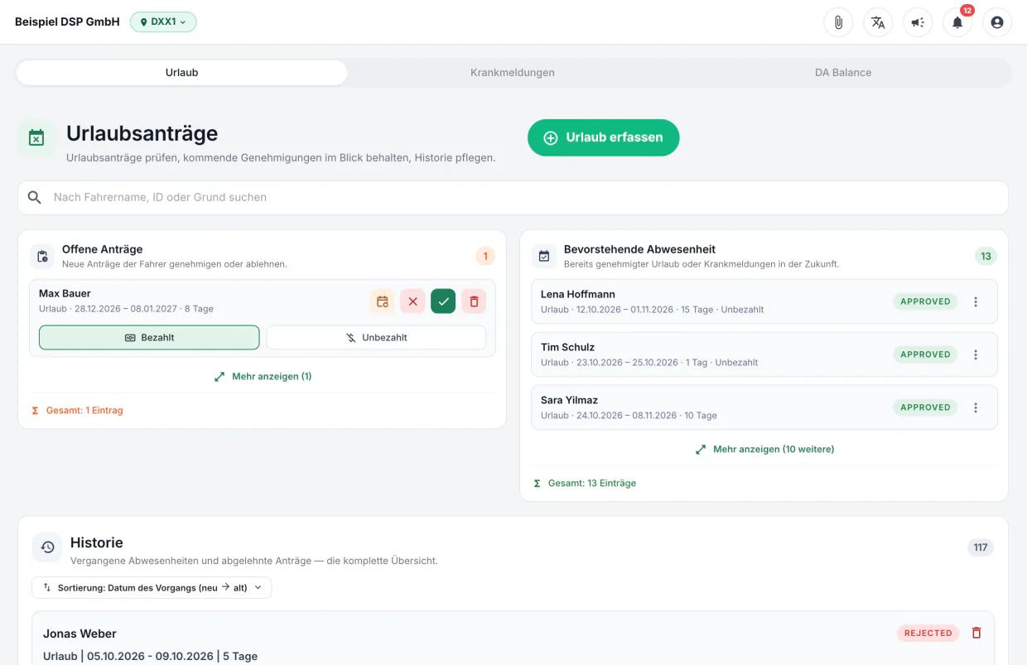1027x665 pixels.
Task: Open Tim Schulz's three-dot options menu
Action: pyautogui.click(x=976, y=354)
